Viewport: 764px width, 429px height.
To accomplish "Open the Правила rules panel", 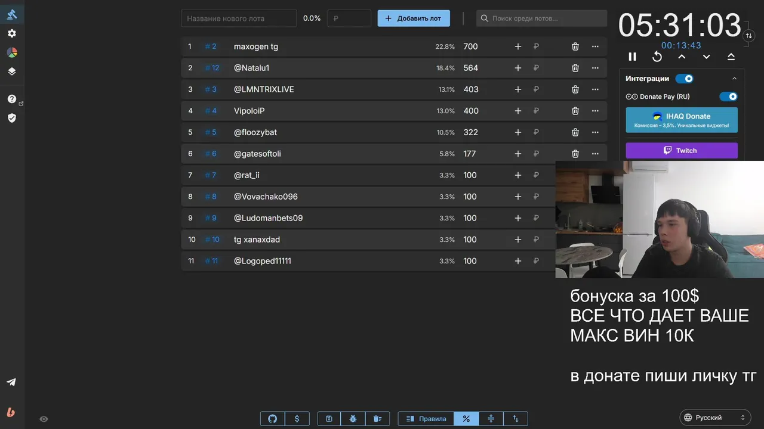I will click(x=426, y=419).
